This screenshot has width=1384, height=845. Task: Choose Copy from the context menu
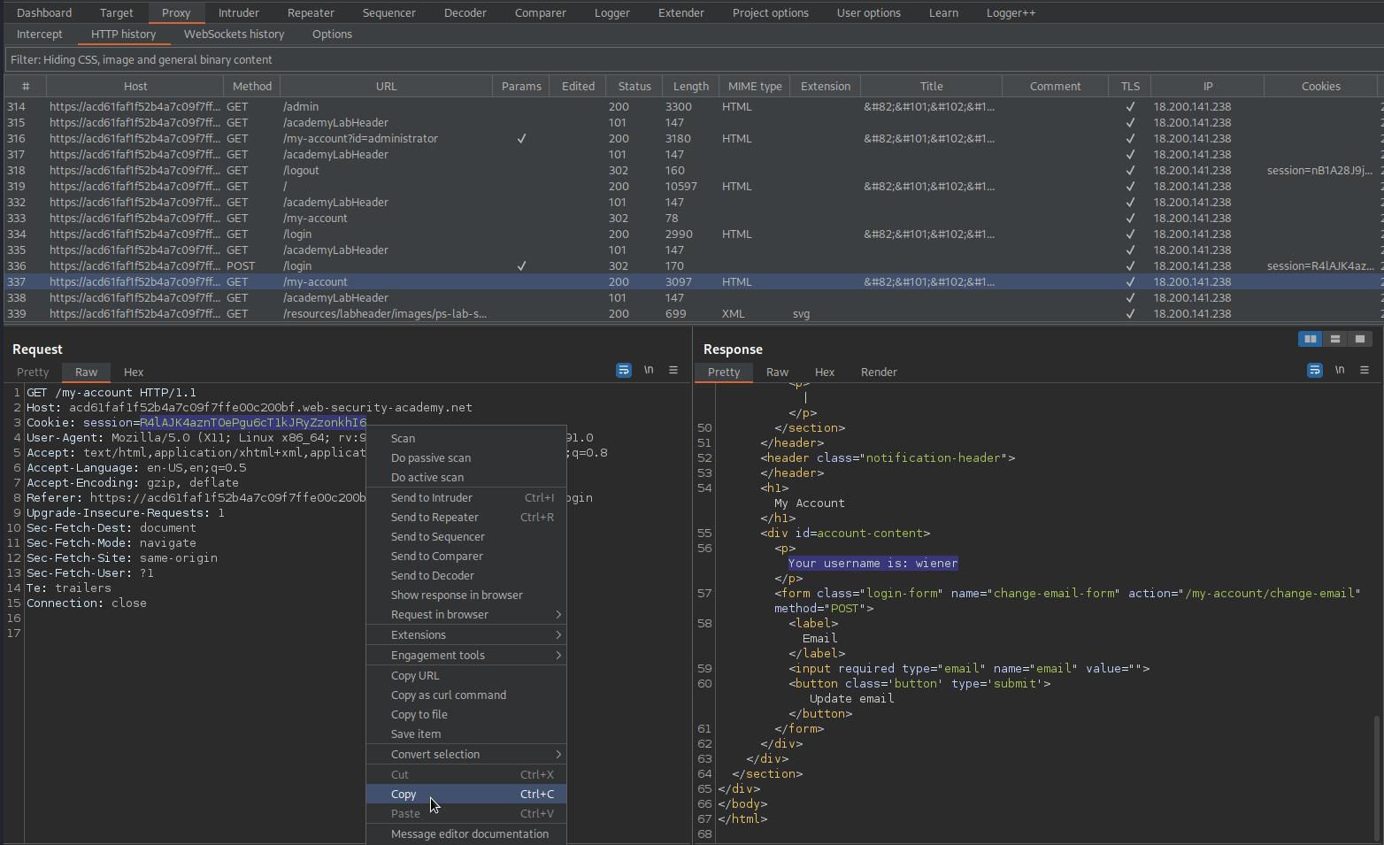click(466, 795)
